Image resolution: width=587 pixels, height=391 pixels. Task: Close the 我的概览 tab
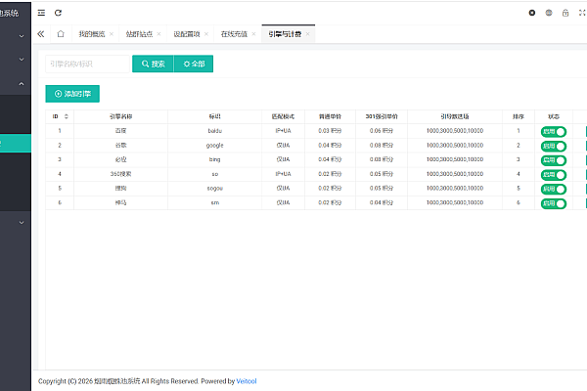pos(112,34)
